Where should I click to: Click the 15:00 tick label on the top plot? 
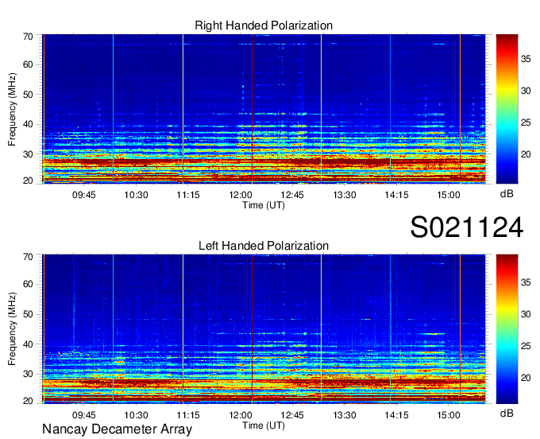click(x=449, y=195)
